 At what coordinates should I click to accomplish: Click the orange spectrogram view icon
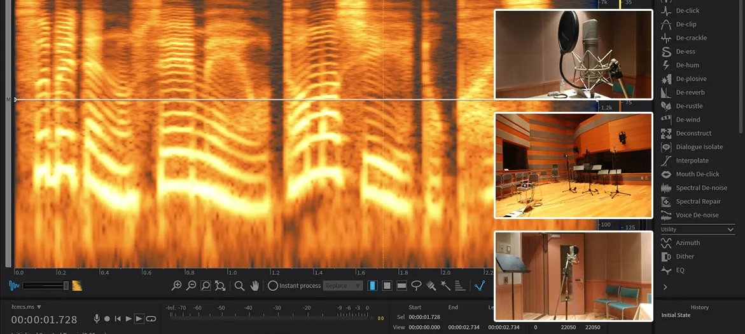tap(77, 286)
